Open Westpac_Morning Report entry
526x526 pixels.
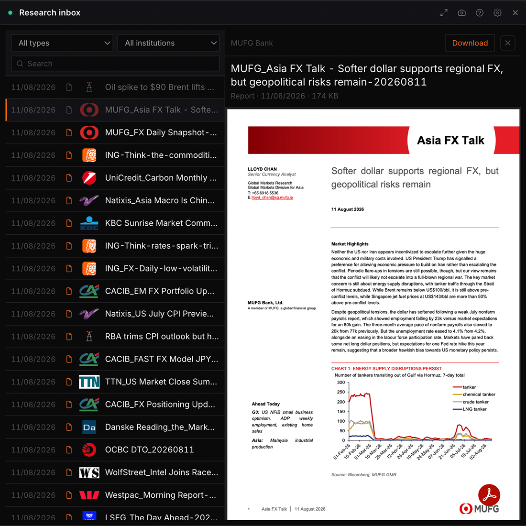pos(115,495)
